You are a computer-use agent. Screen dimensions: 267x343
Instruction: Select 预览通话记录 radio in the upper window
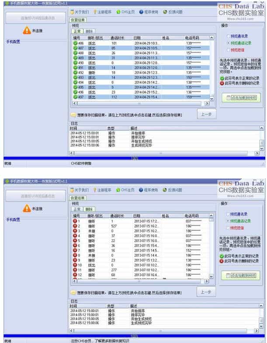pyautogui.click(x=229, y=43)
